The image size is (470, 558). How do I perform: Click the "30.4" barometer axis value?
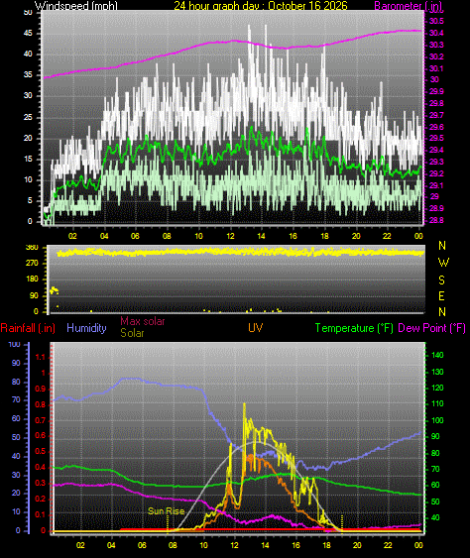click(436, 33)
